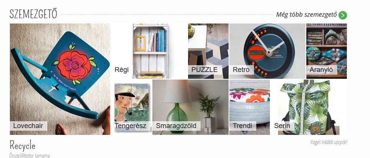View the Retro CD player clock
The height and width of the screenshot is (158, 370).
(x=267, y=51)
